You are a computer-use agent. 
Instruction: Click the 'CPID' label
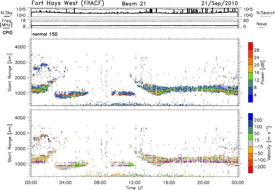click(8, 33)
